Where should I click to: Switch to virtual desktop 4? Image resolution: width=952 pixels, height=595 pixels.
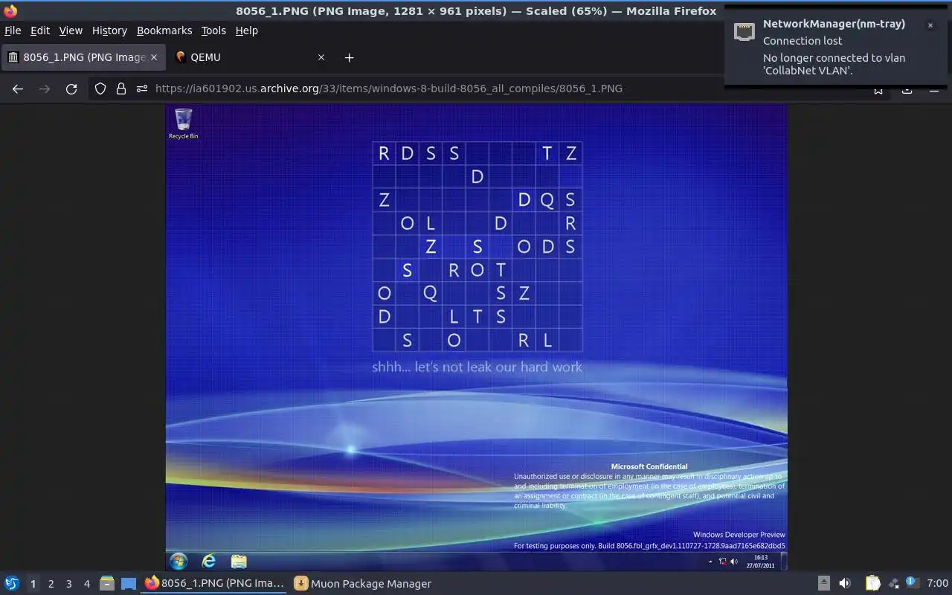(86, 584)
